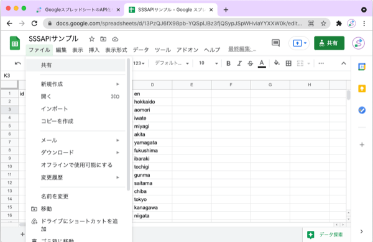
Task: Open the アドオン menu
Action: tap(187, 50)
